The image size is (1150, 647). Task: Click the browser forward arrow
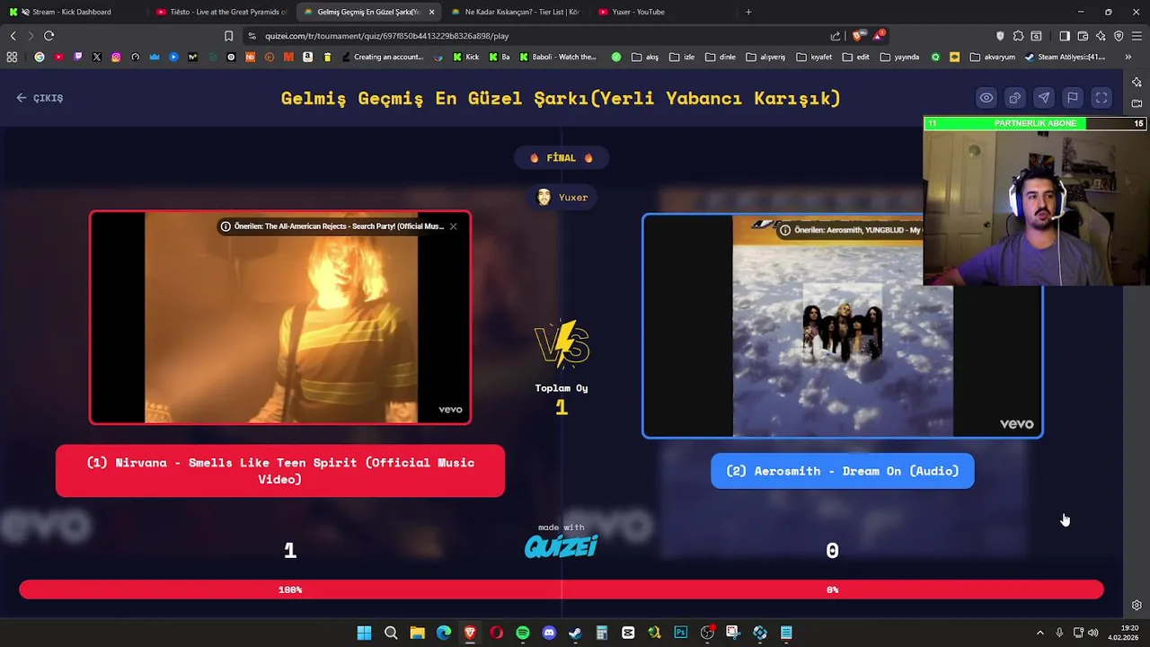pos(31,36)
